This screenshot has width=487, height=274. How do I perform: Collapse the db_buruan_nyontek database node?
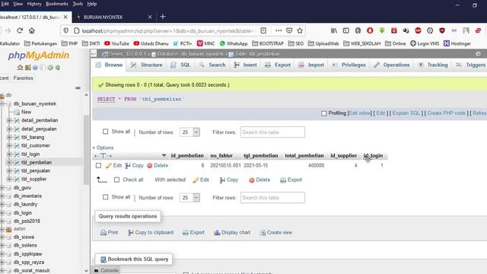(2, 104)
